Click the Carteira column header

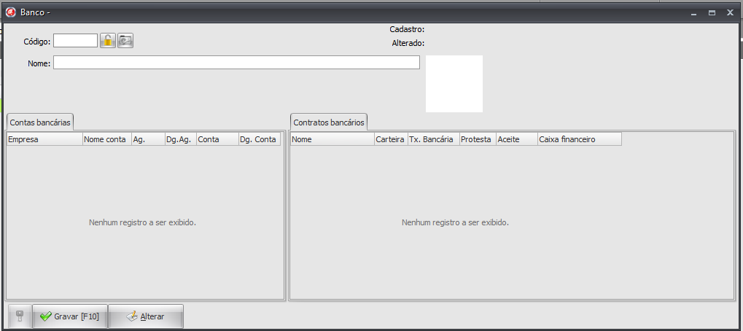[x=390, y=139]
